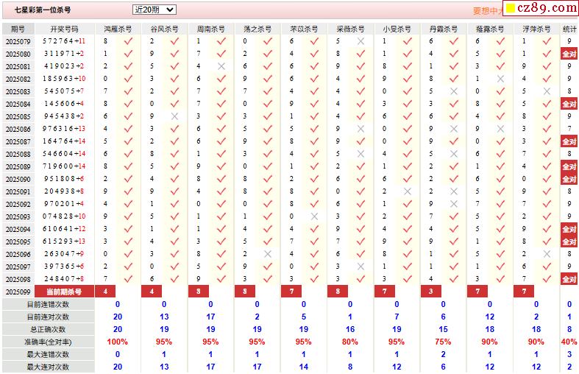Image resolution: width=579 pixels, height=374 pixels.
Task: Click the 期号 column header
Action: (18, 29)
